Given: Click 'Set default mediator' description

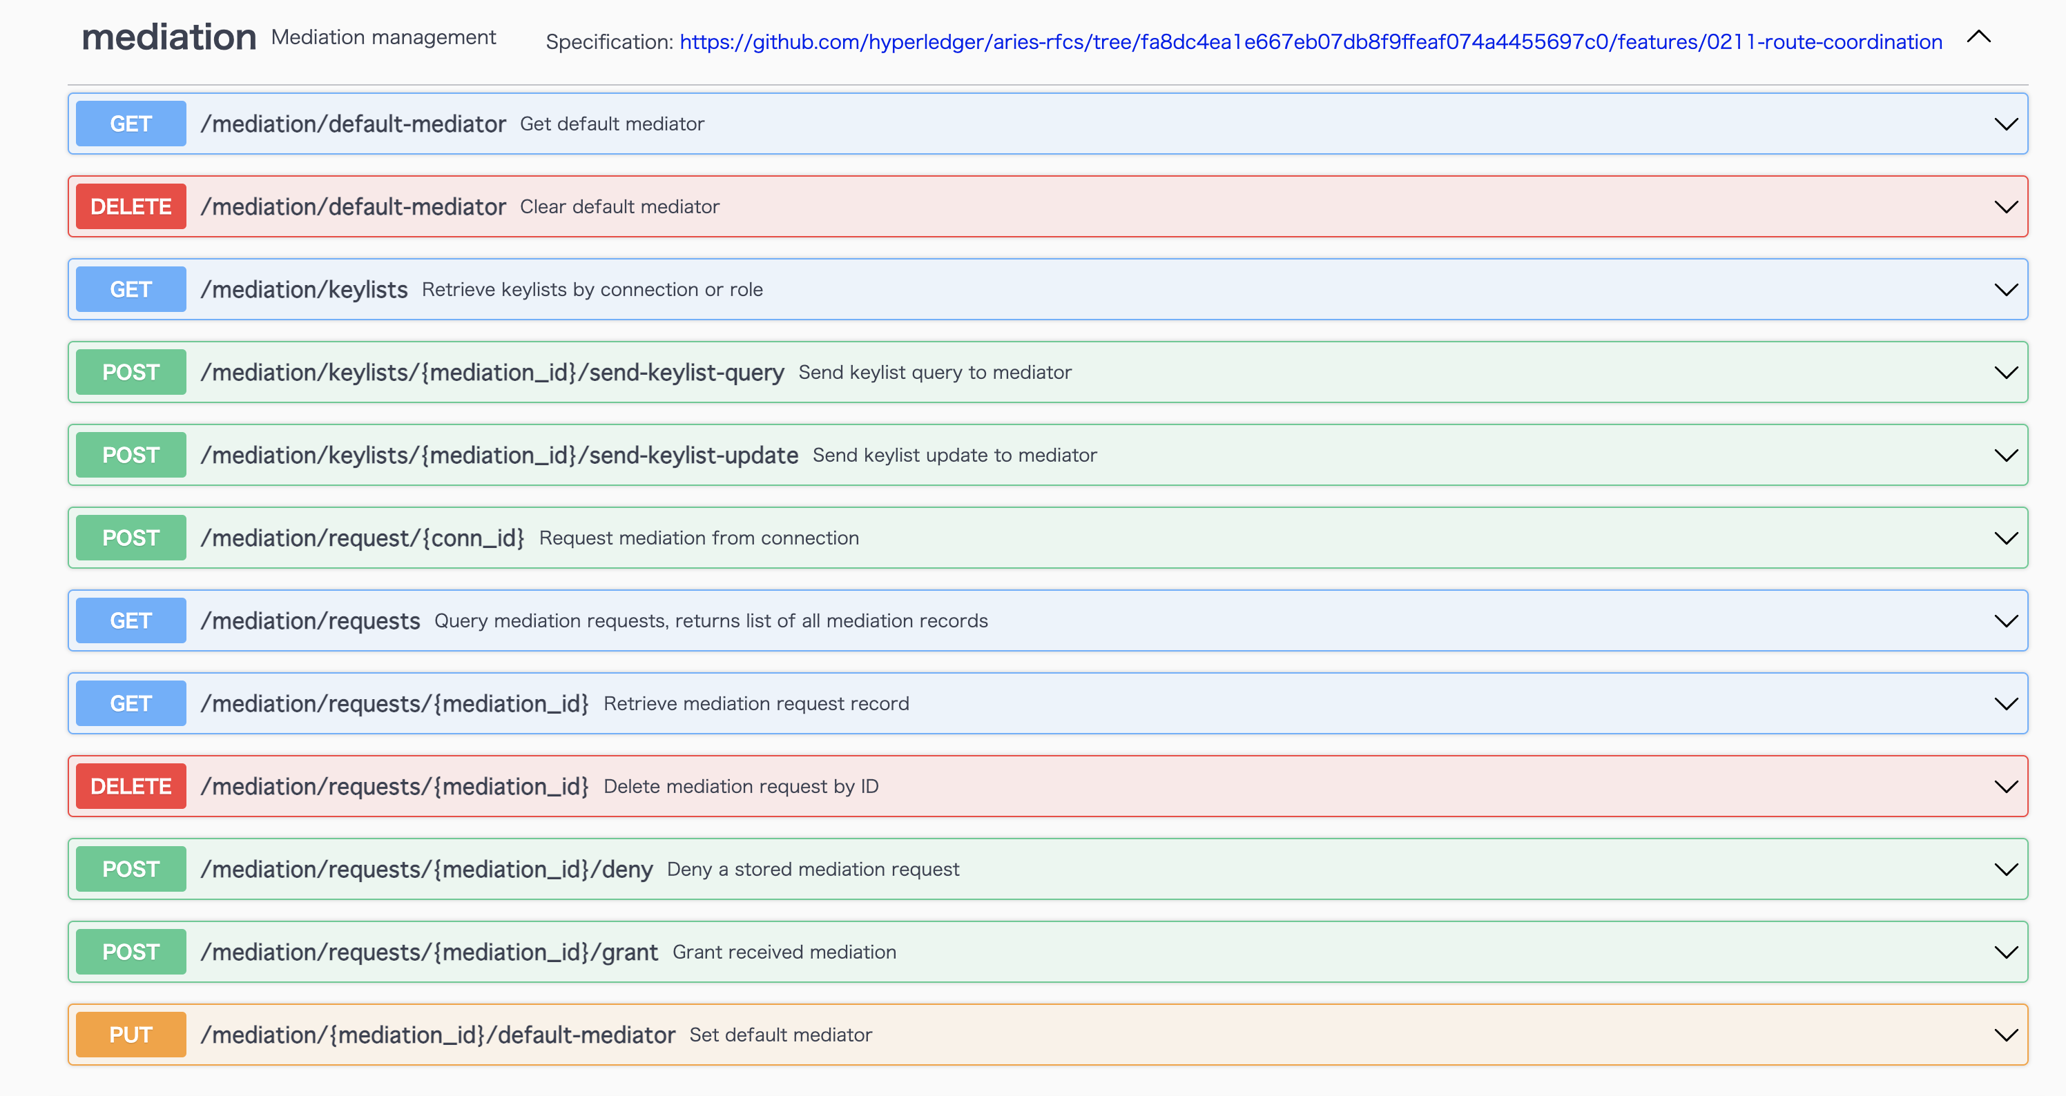Looking at the screenshot, I should (x=780, y=1035).
